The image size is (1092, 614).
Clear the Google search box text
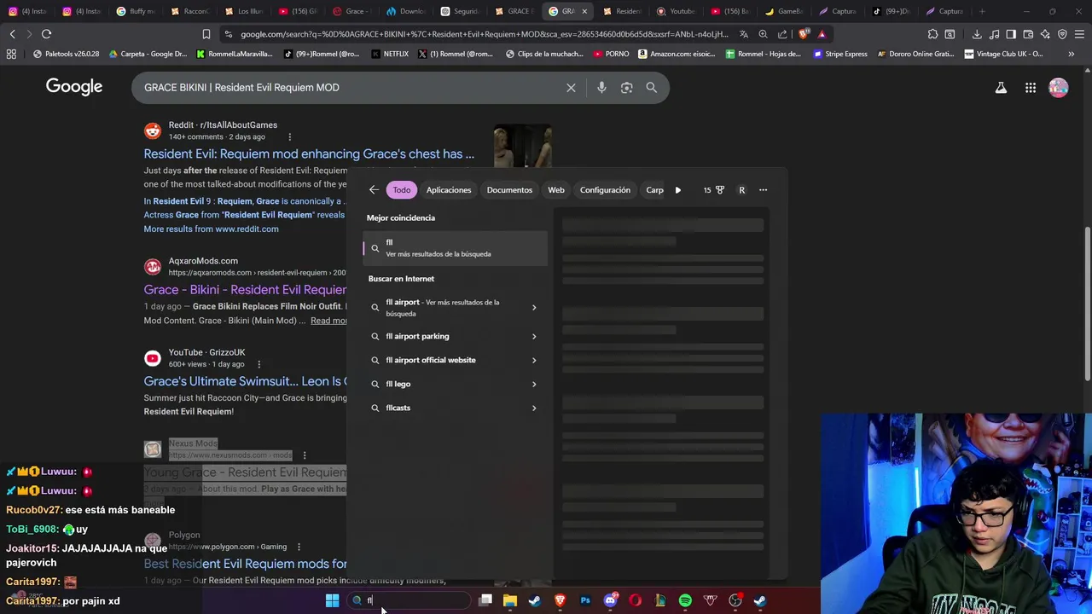pyautogui.click(x=571, y=87)
